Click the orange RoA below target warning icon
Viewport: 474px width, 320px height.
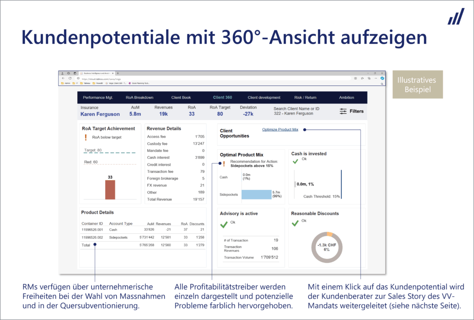tap(86, 137)
